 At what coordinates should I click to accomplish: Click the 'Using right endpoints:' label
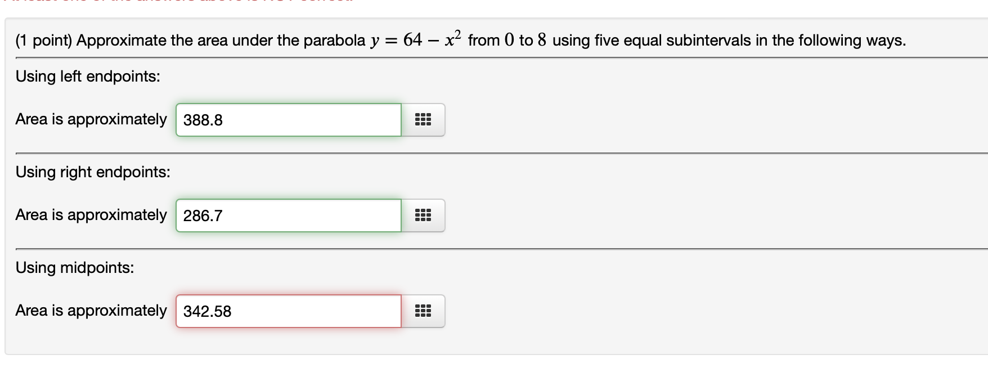pos(92,172)
